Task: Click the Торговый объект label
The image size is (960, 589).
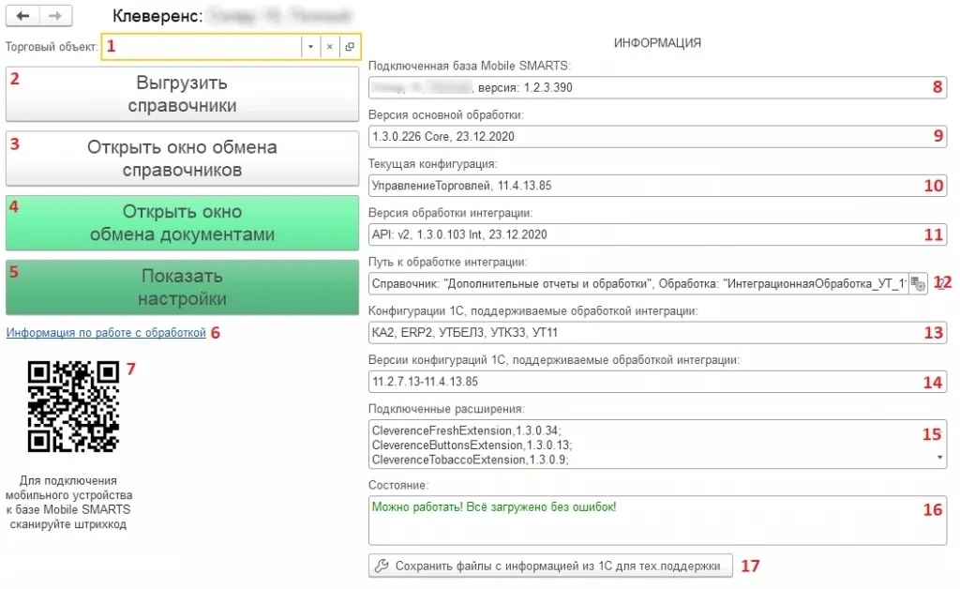Action: point(52,47)
